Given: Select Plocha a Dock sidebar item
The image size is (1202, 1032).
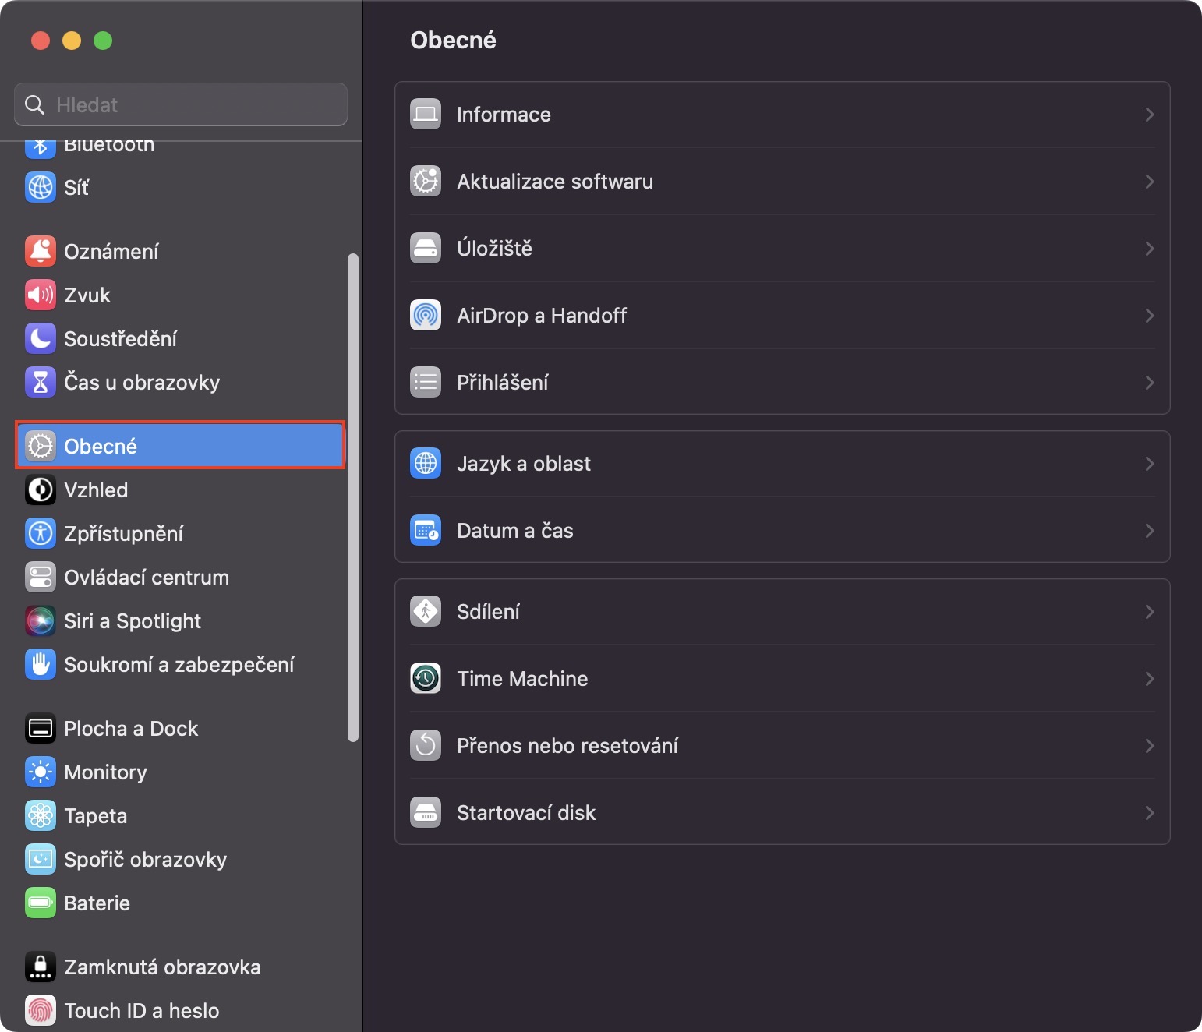Looking at the screenshot, I should (131, 728).
